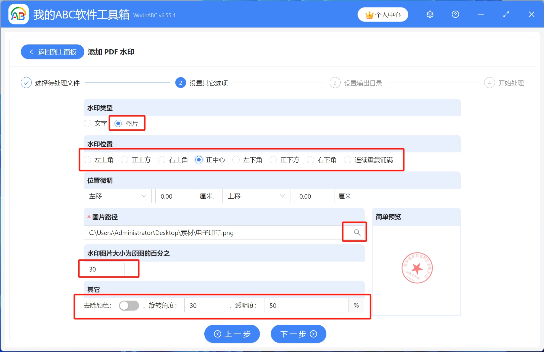Click the 上一步 button

[232, 334]
